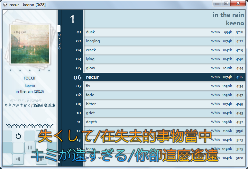Select track 08 fade
248x169 pixels.
click(164, 95)
